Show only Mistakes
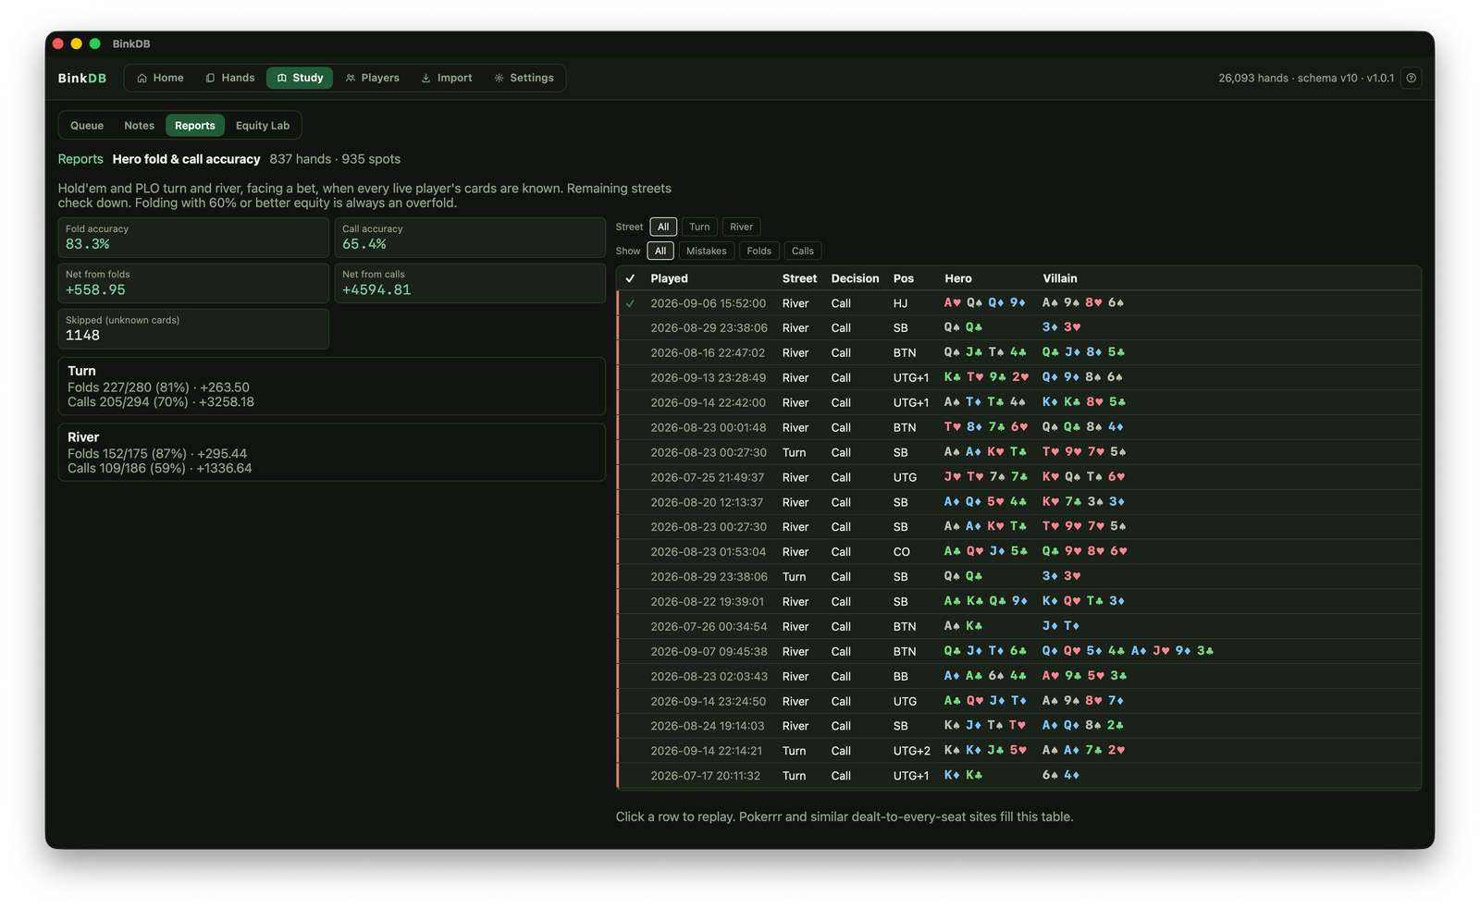Image resolution: width=1480 pixels, height=909 pixels. (x=707, y=251)
